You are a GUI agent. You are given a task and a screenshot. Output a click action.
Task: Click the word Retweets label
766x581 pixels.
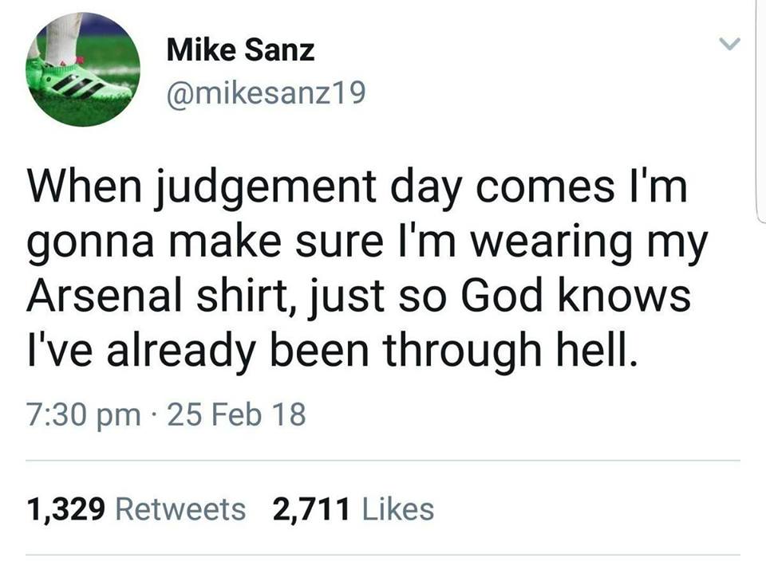[181, 509]
